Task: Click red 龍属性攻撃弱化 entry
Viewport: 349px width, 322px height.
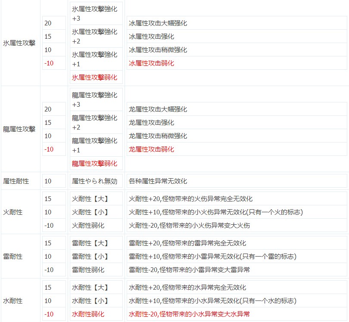Action: [96, 164]
